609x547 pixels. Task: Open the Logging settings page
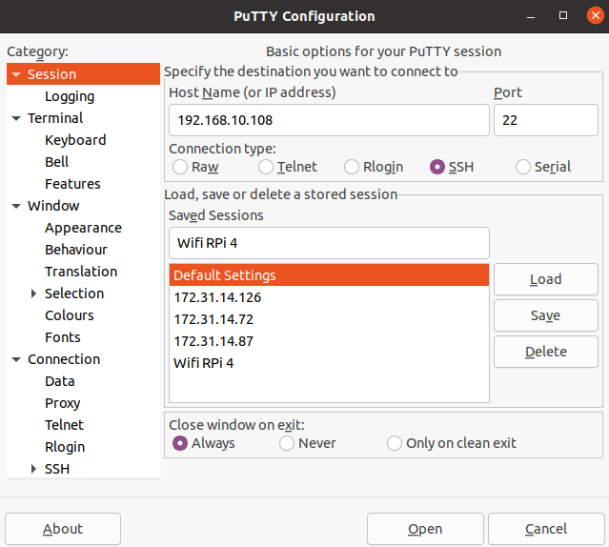tap(70, 96)
